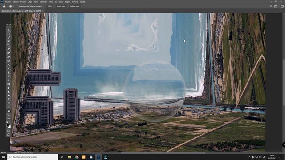Click the taskbar clock

coord(272,157)
